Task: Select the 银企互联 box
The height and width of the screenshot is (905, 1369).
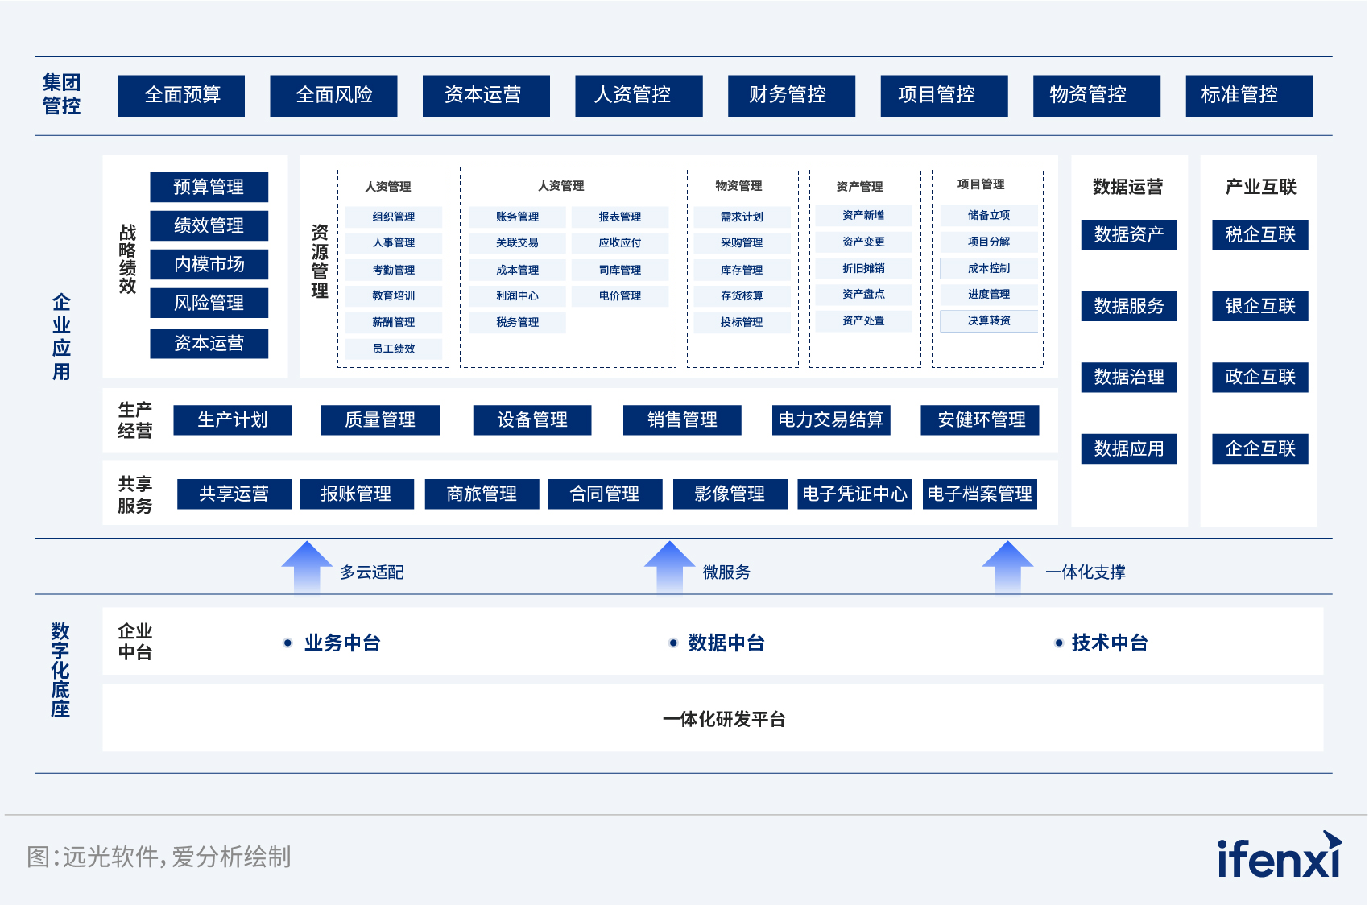Action: point(1260,306)
